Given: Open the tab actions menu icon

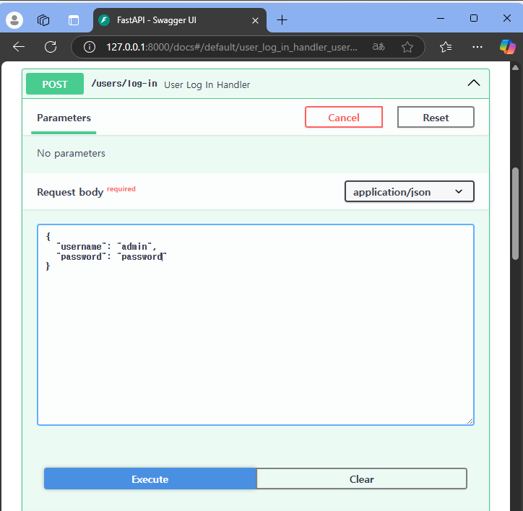Looking at the screenshot, I should (74, 20).
